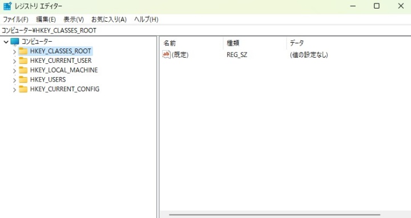Minimize the Registry Editor window
Viewport: 411px width, 218px height.
(353, 6)
